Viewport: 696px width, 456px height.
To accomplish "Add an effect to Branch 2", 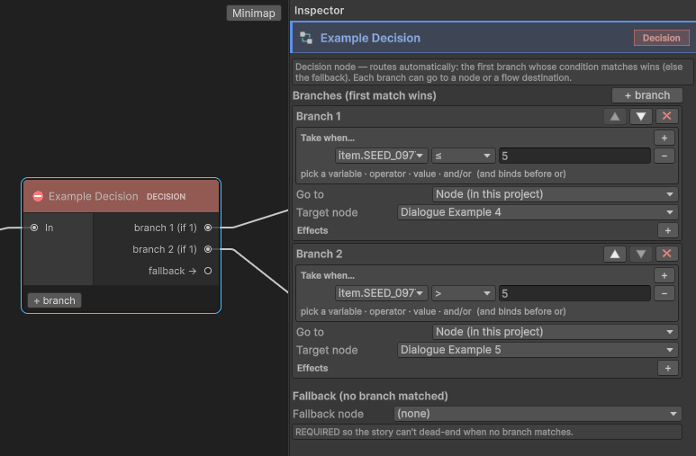I will (667, 368).
